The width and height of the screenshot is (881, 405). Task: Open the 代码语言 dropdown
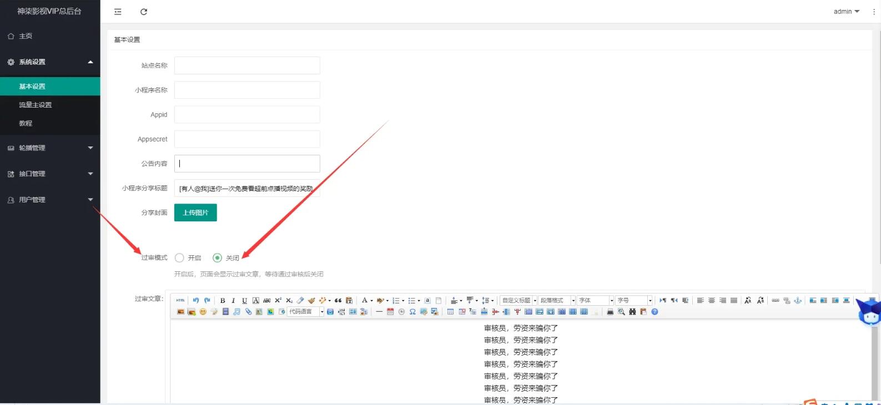tap(305, 312)
